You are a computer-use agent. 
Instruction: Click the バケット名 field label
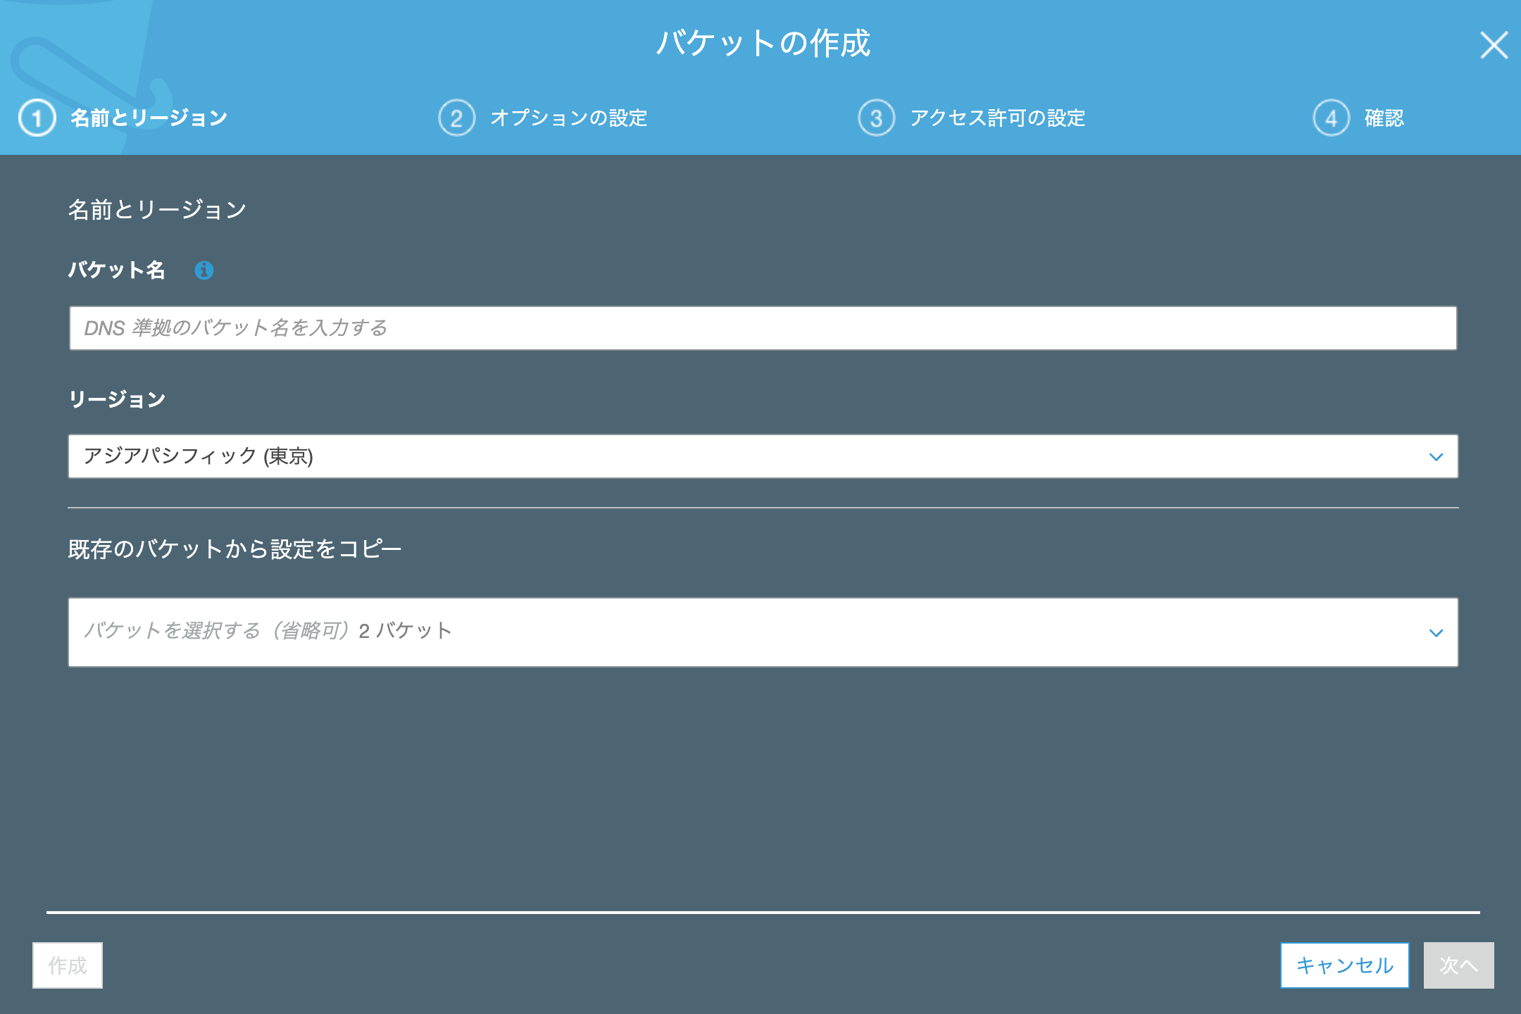116,270
